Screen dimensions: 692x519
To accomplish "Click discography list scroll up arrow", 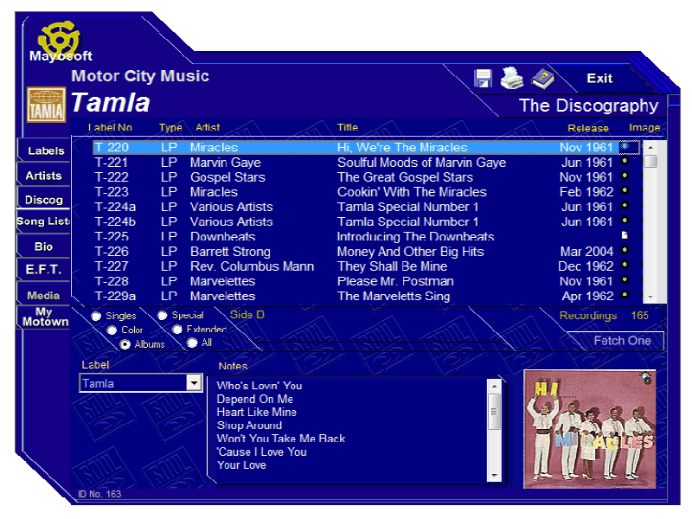I will (650, 147).
